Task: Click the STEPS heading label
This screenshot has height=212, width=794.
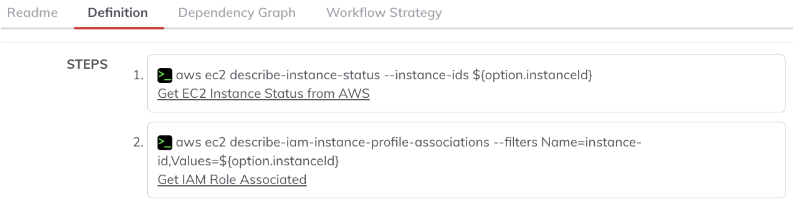Action: coord(87,64)
